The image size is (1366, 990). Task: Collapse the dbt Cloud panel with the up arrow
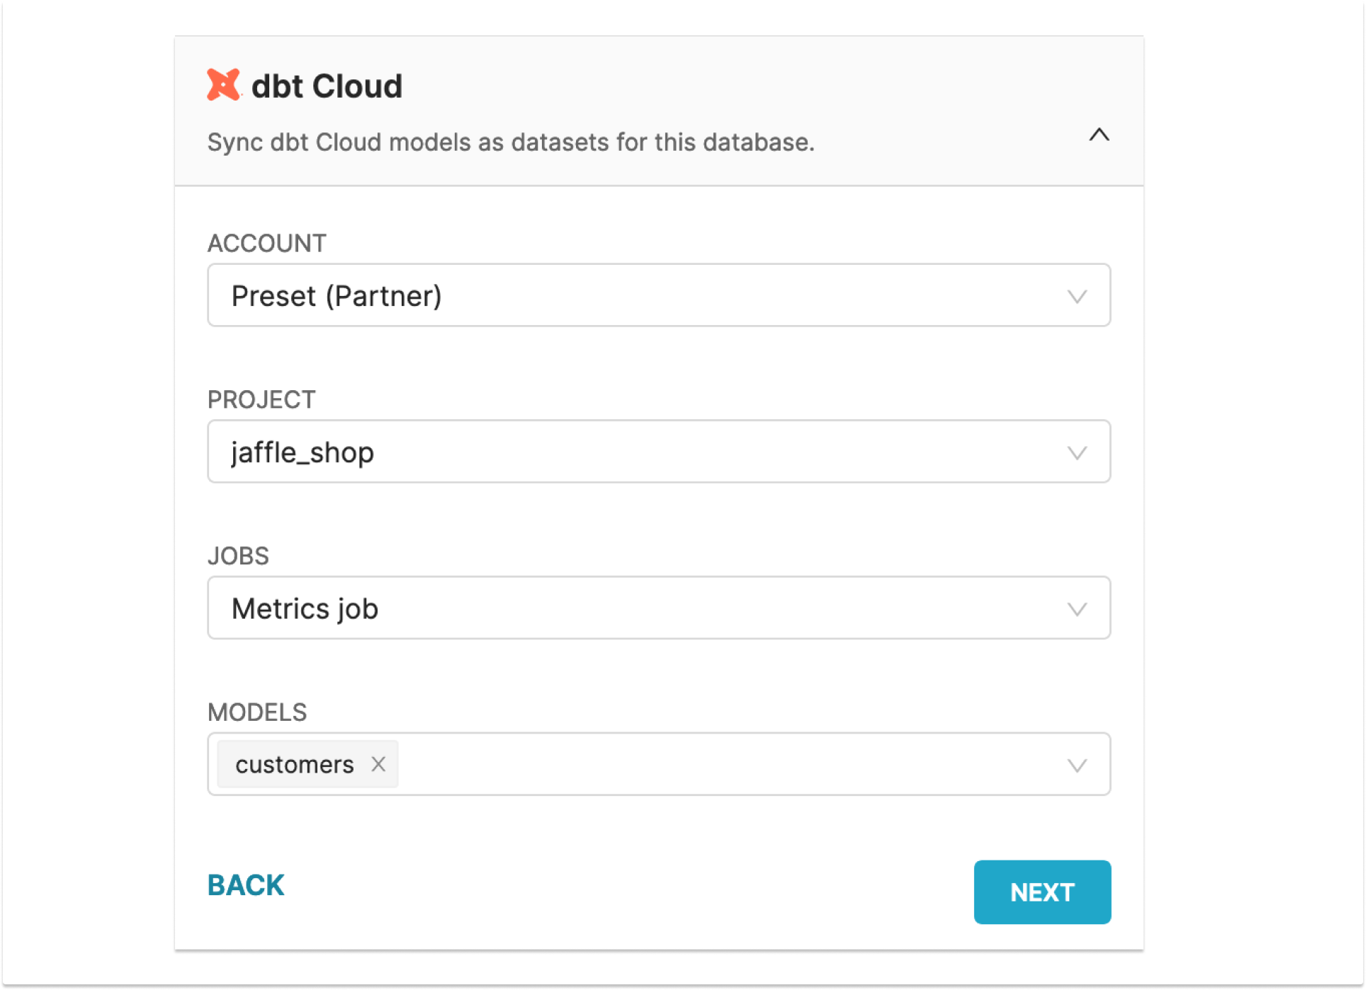point(1100,135)
